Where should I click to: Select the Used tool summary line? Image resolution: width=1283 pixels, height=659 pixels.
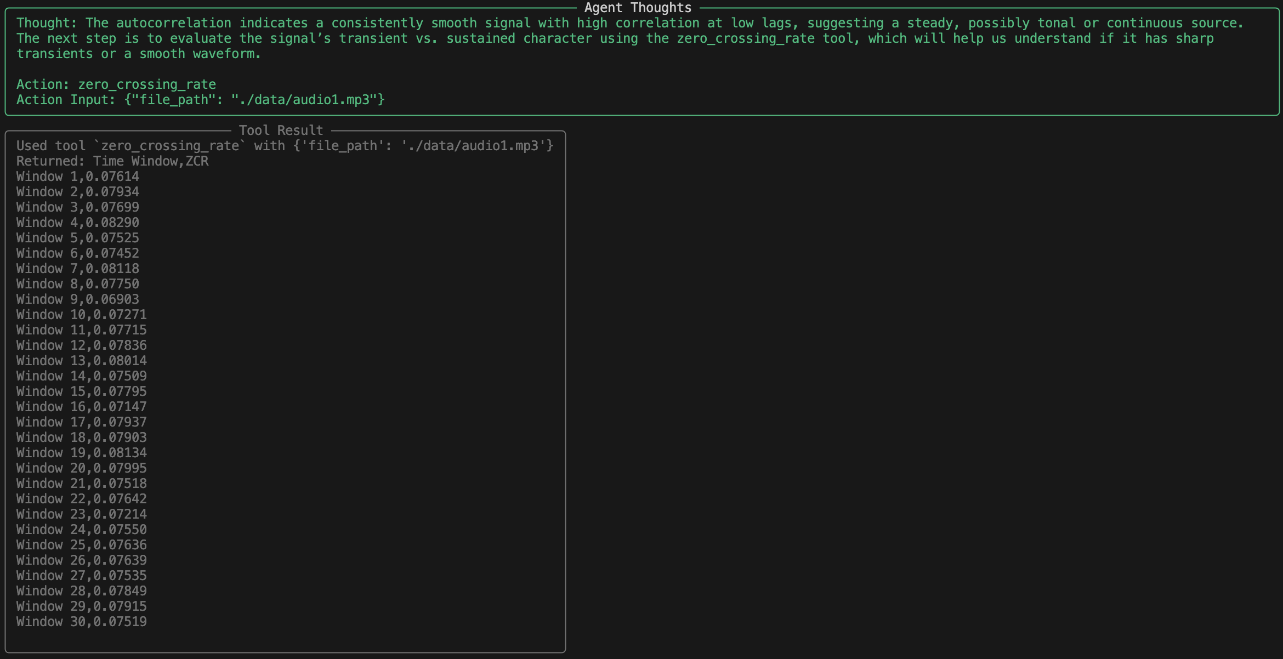[x=284, y=145]
